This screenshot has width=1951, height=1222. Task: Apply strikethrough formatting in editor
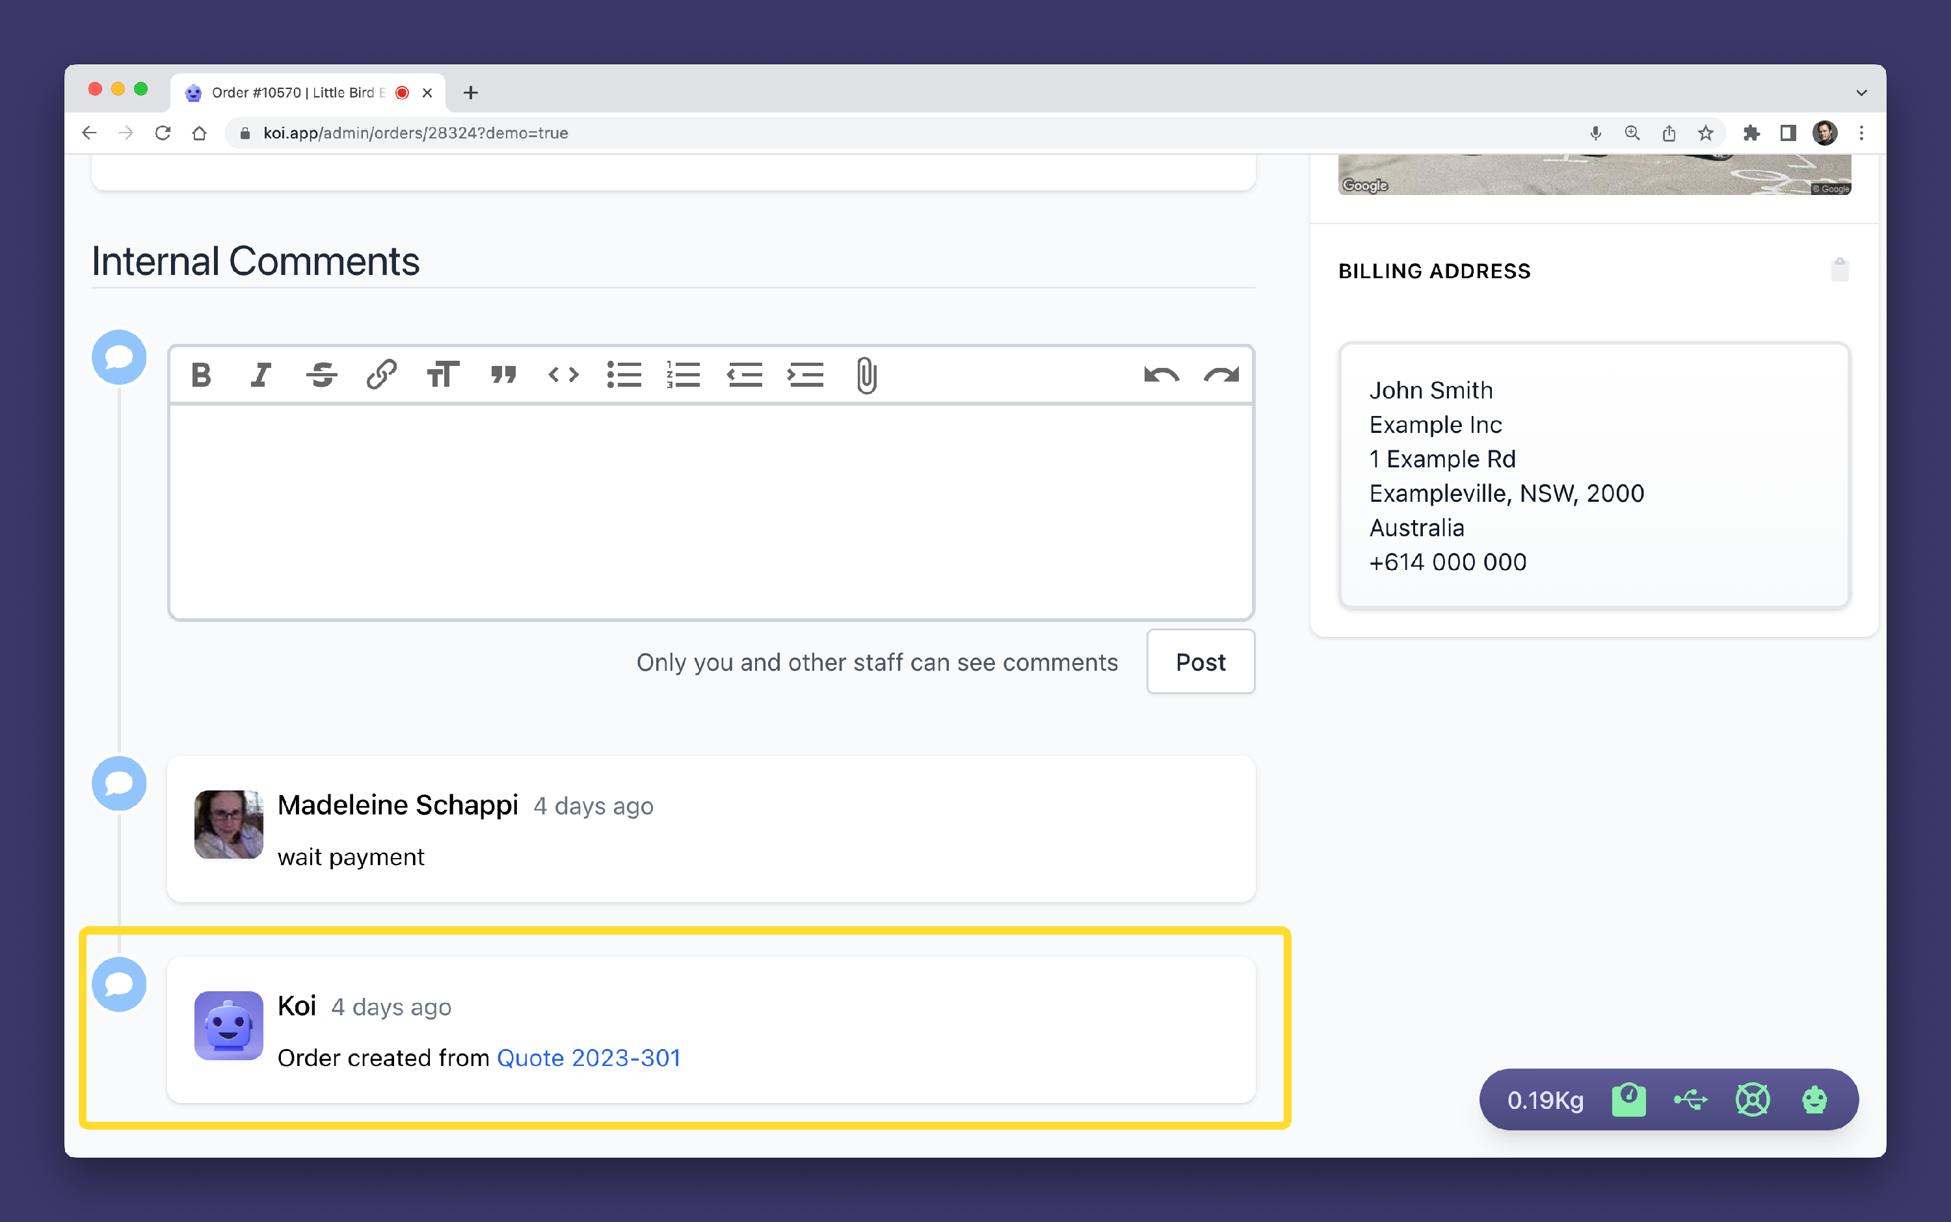point(321,375)
